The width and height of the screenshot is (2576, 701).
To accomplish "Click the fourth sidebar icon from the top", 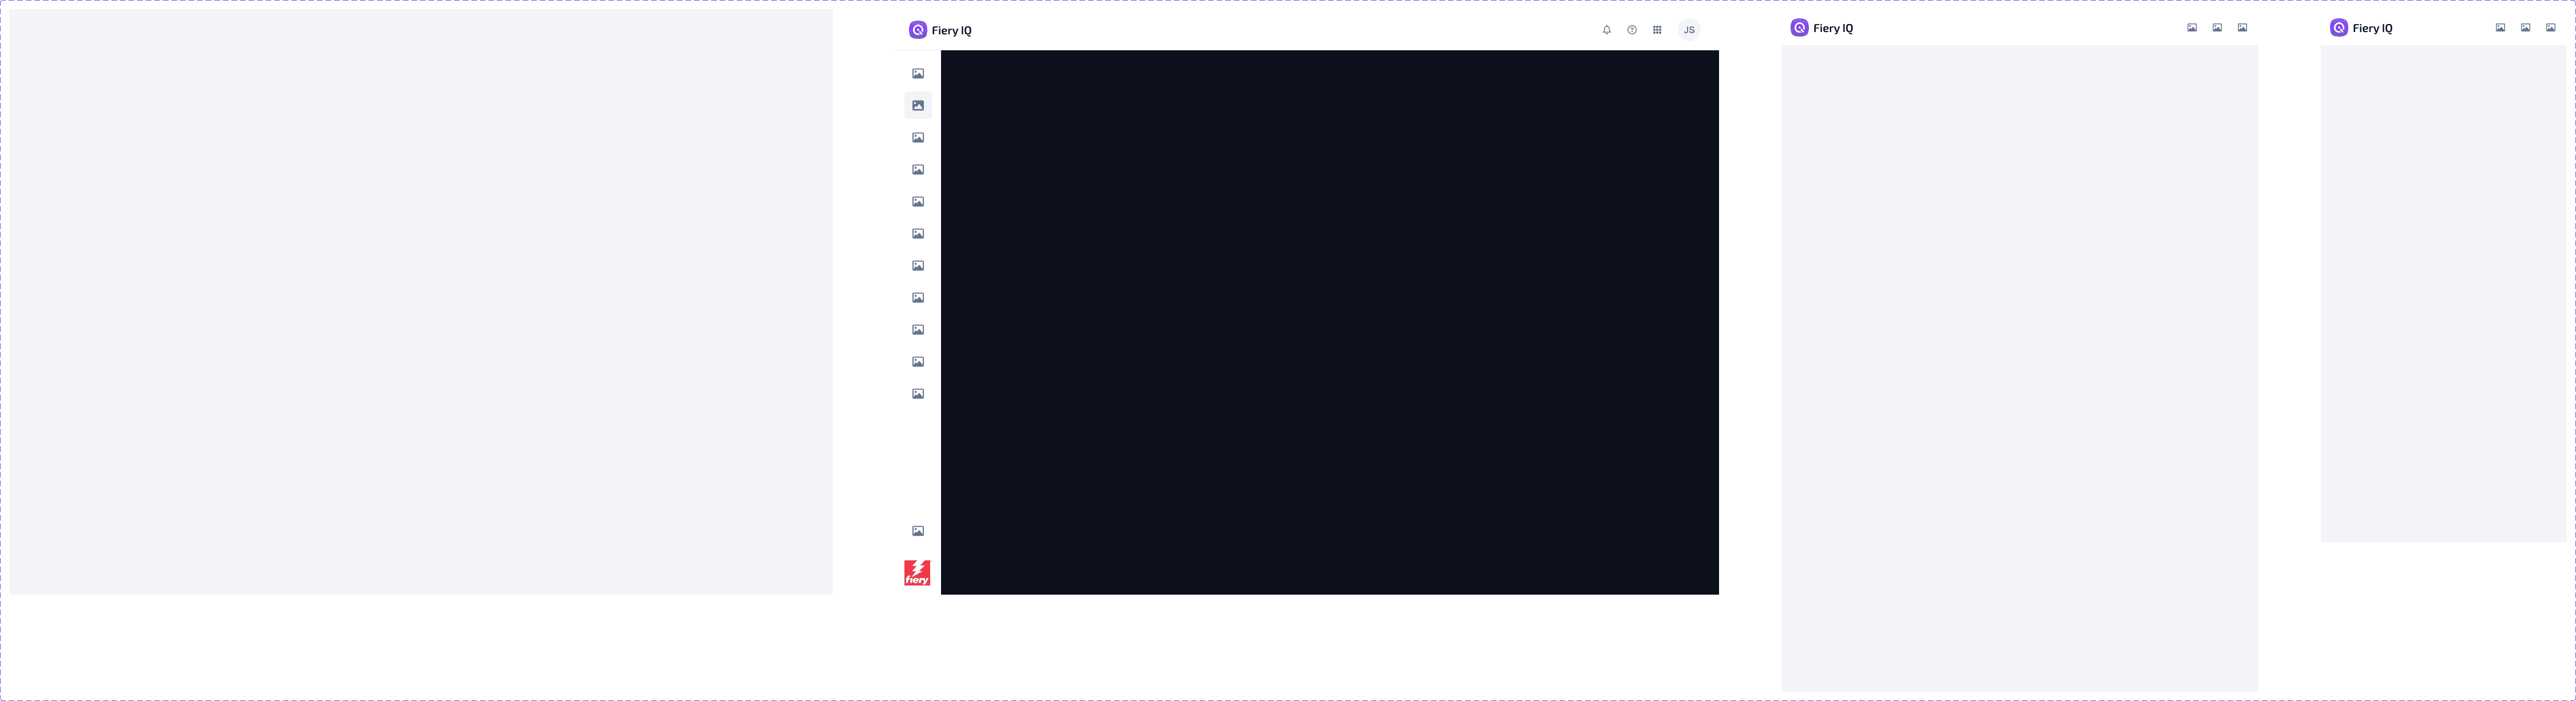I will pyautogui.click(x=917, y=169).
